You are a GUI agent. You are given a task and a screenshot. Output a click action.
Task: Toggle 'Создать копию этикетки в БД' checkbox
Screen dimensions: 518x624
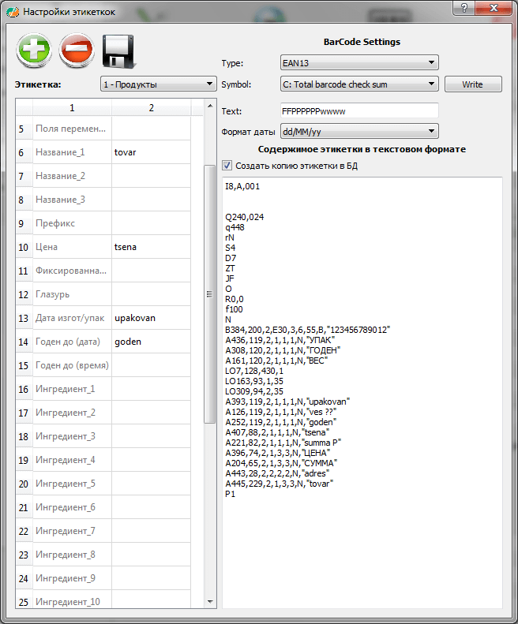tap(228, 166)
